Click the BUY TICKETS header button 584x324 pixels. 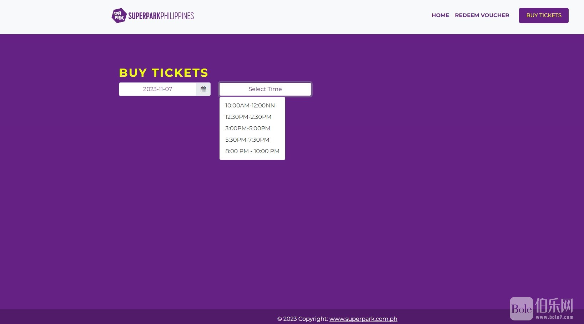[x=544, y=15]
